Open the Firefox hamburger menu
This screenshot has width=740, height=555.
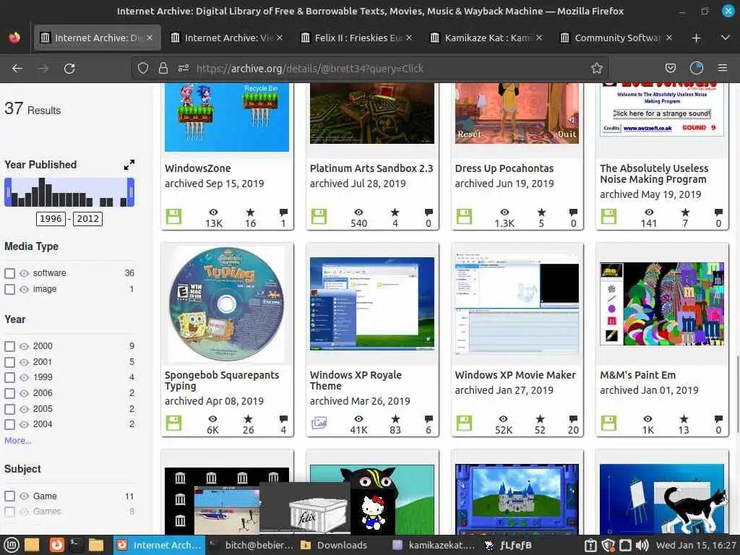tap(723, 69)
